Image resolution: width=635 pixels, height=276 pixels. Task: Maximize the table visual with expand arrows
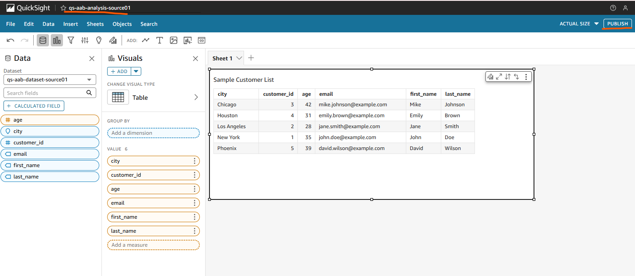click(x=499, y=77)
